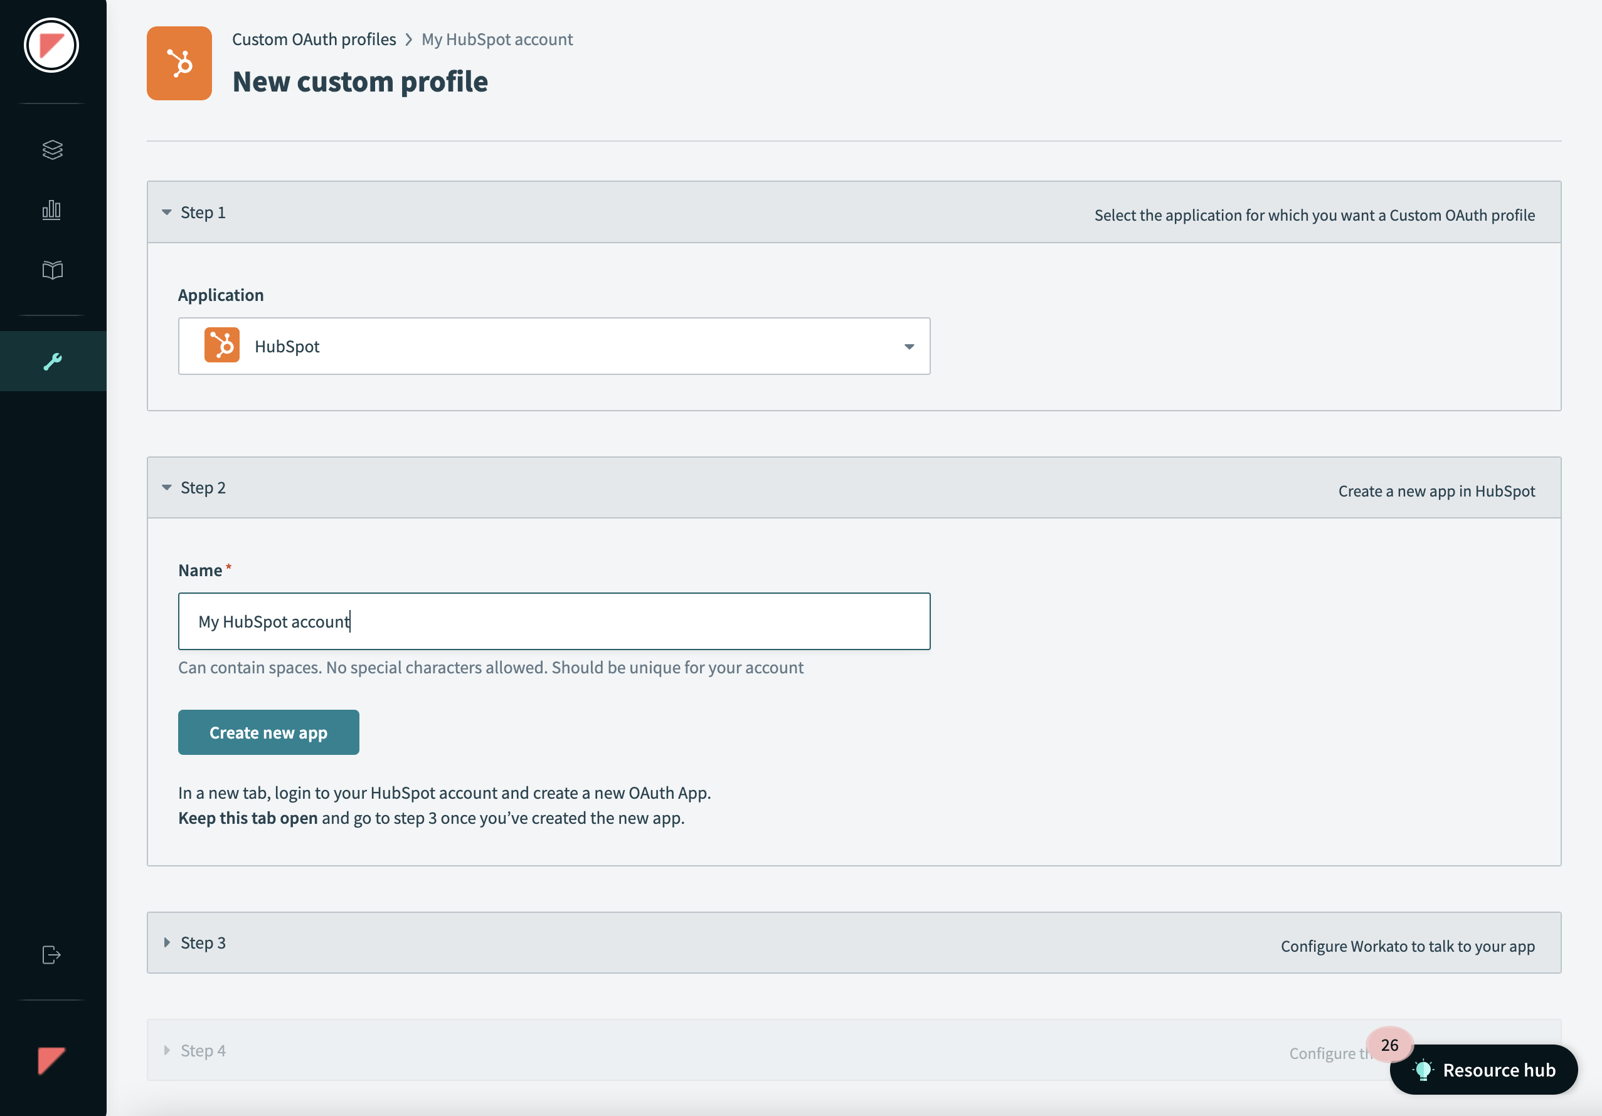Collapse the Step 2 section

coord(167,487)
